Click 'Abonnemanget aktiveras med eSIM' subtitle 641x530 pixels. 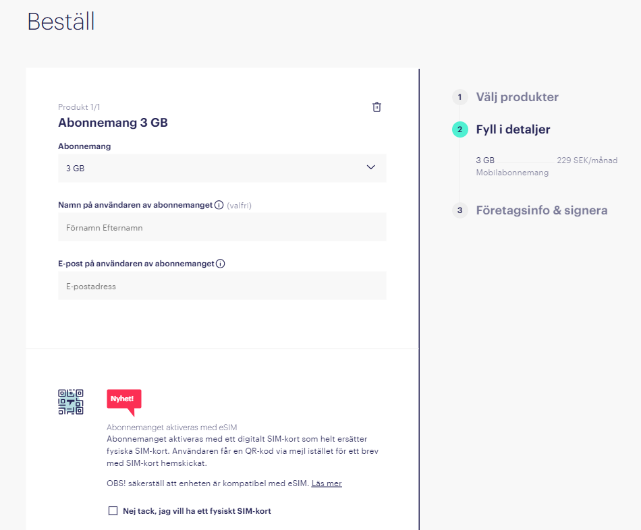[171, 427]
